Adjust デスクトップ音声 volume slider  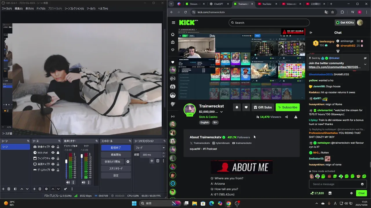66,161
